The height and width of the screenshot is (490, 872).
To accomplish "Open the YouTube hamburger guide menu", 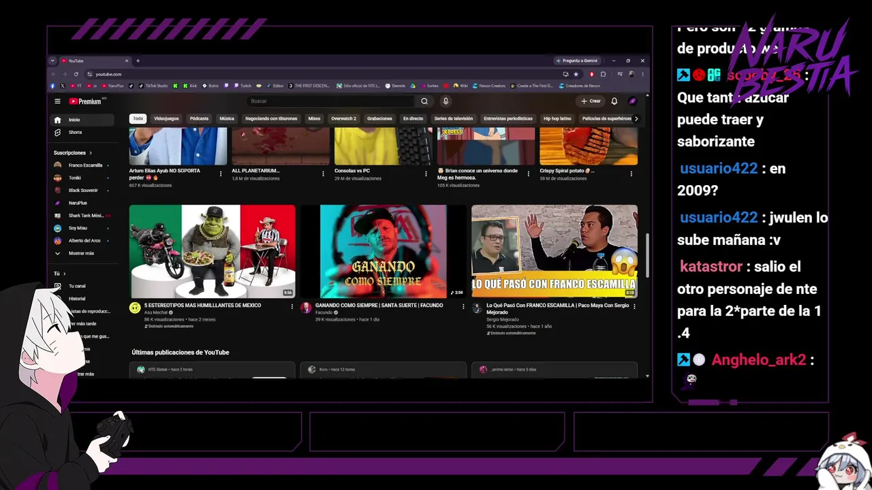I will 57,101.
